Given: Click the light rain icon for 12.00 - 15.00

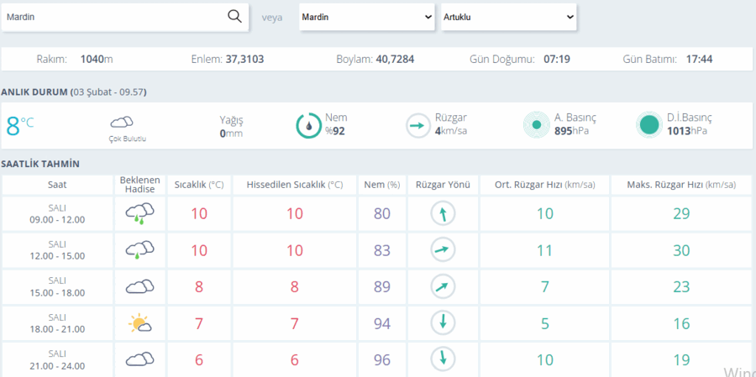Looking at the screenshot, I should (x=139, y=250).
